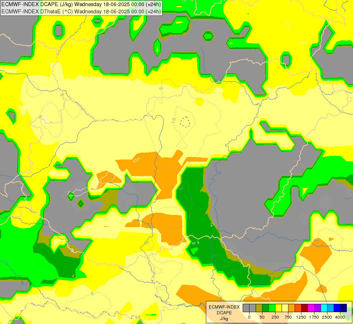Image resolution: width=353 pixels, height=324 pixels.
Task: Click the '10' contour label on the map
Action: (x=173, y=121)
